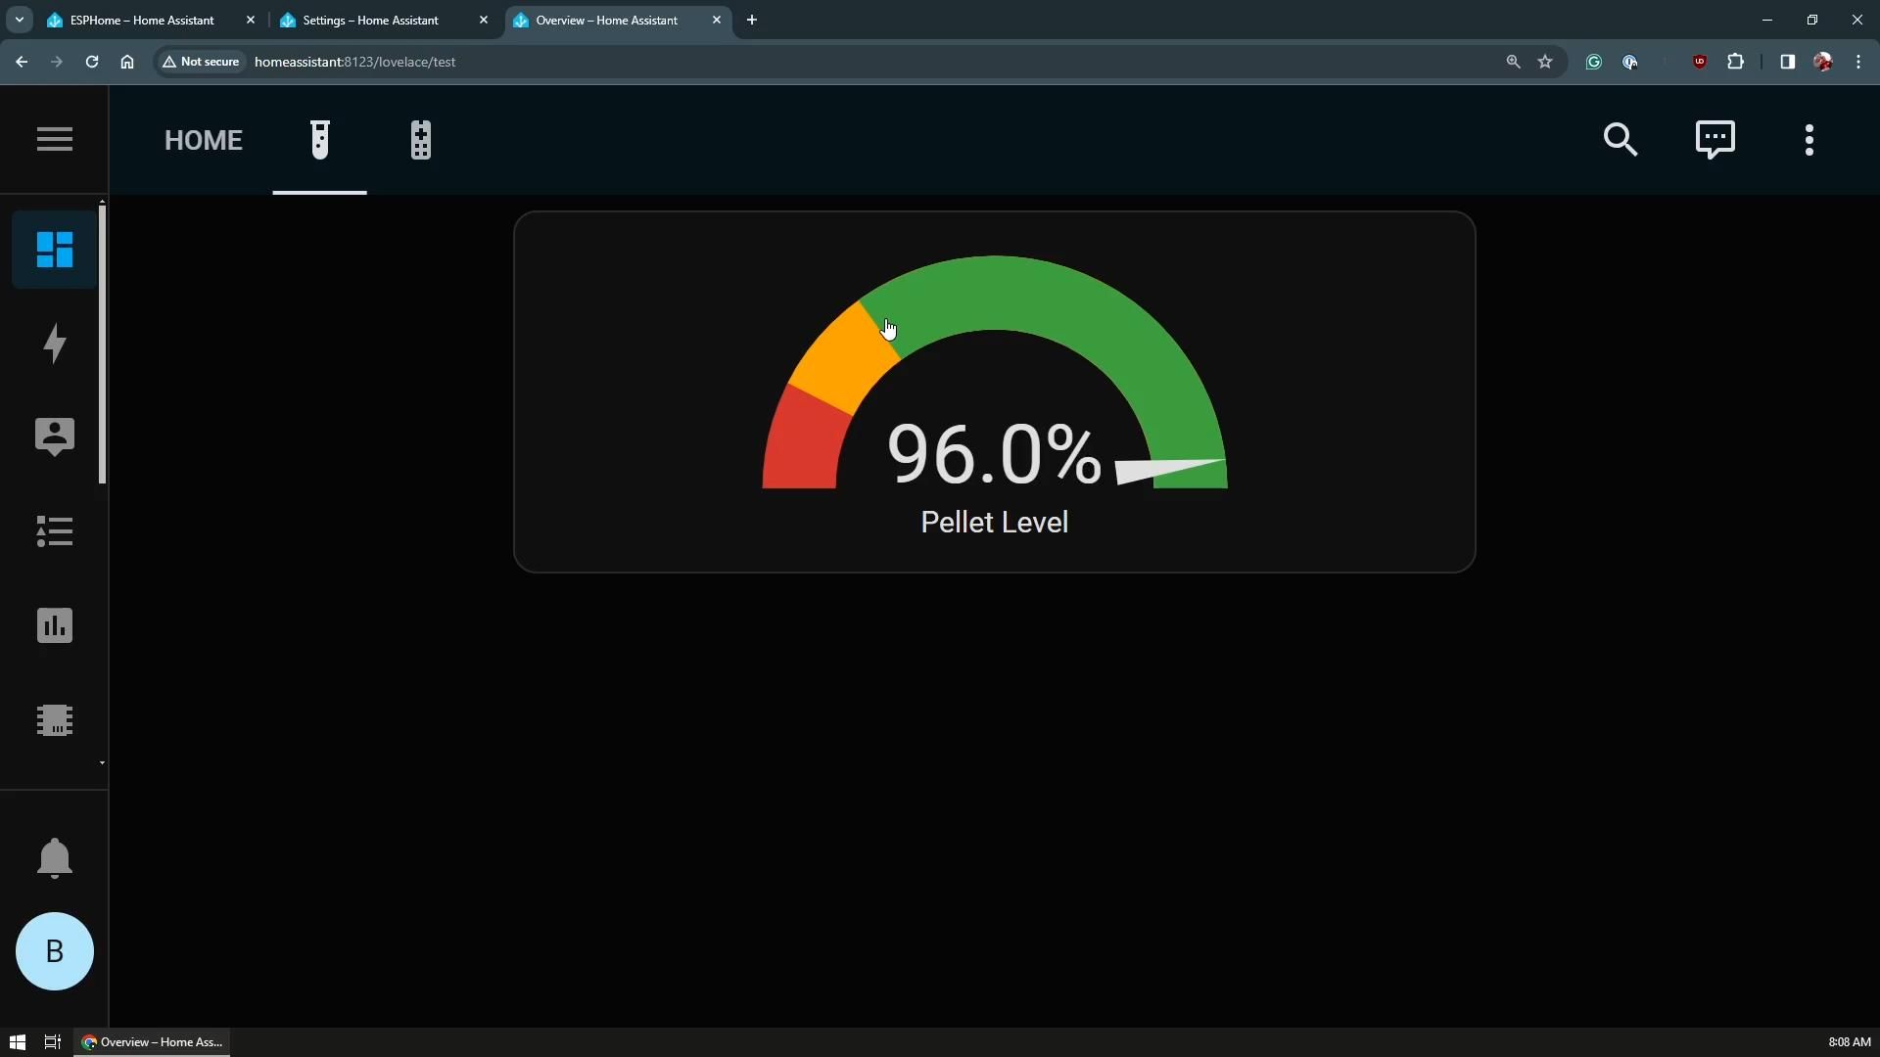Open the ESPHome chip icon in sidebar

pos(55,720)
